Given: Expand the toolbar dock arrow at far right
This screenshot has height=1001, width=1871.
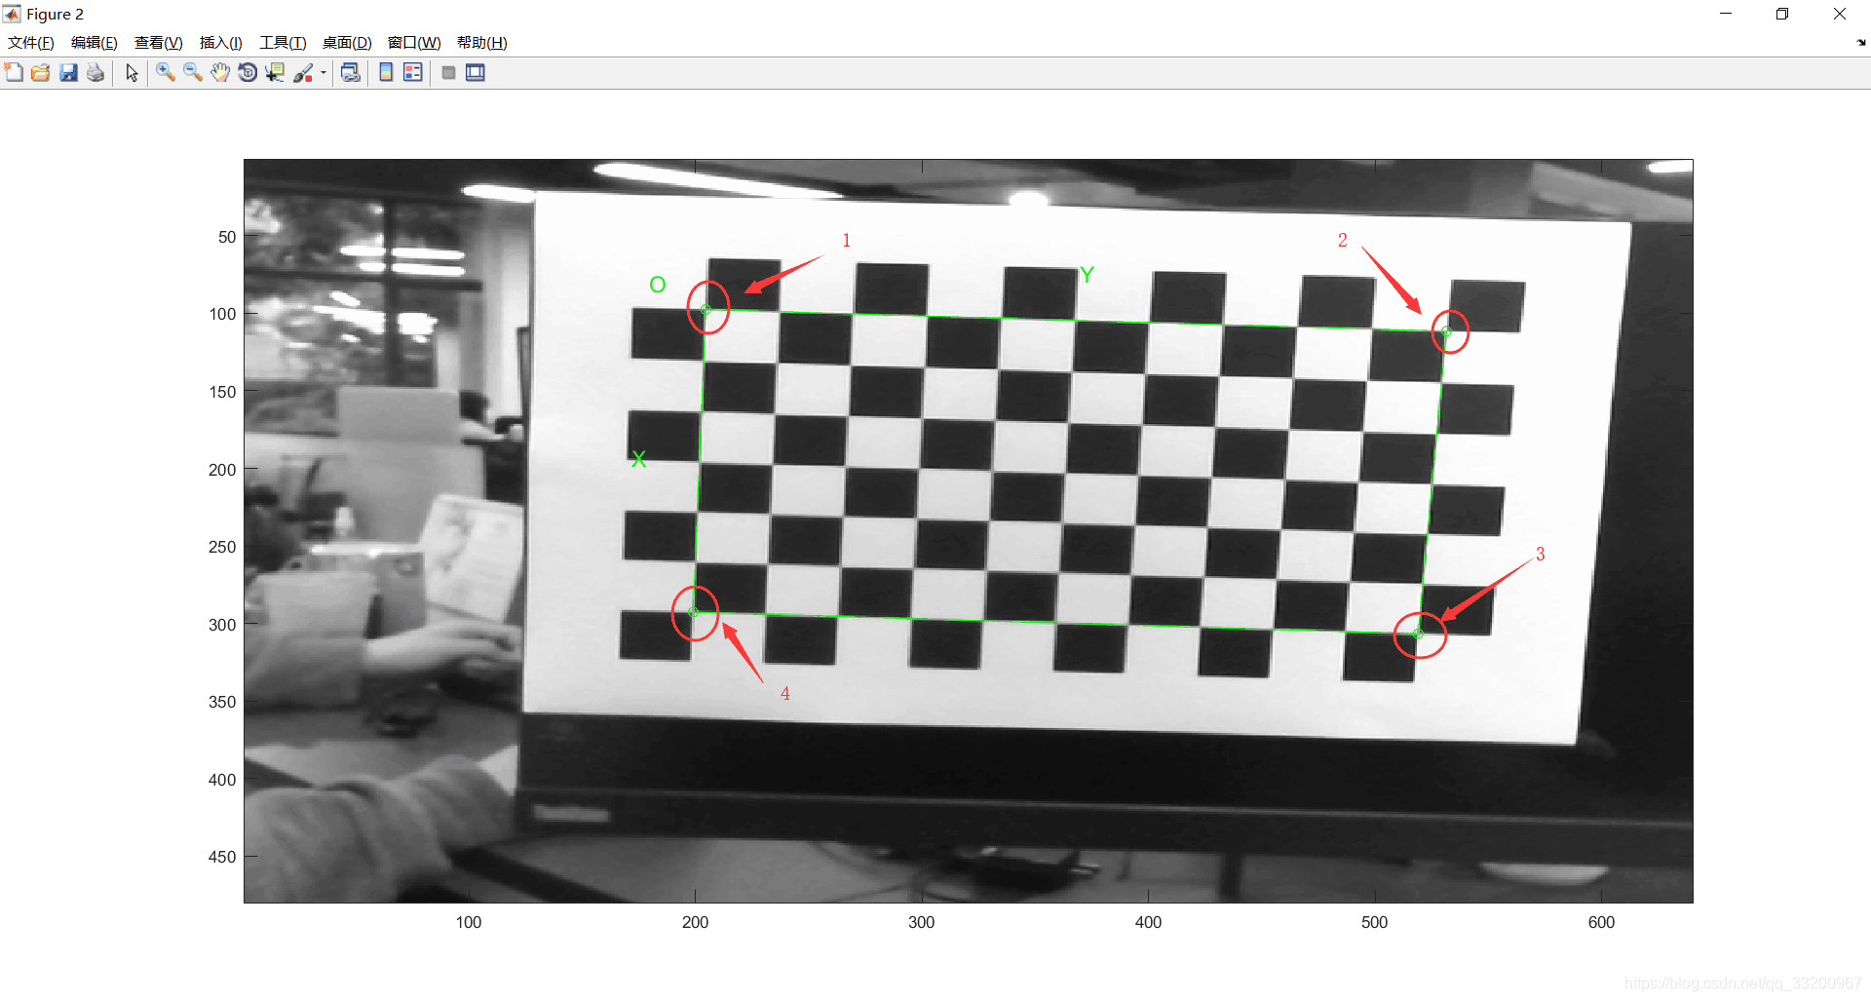Looking at the screenshot, I should click(x=1861, y=43).
